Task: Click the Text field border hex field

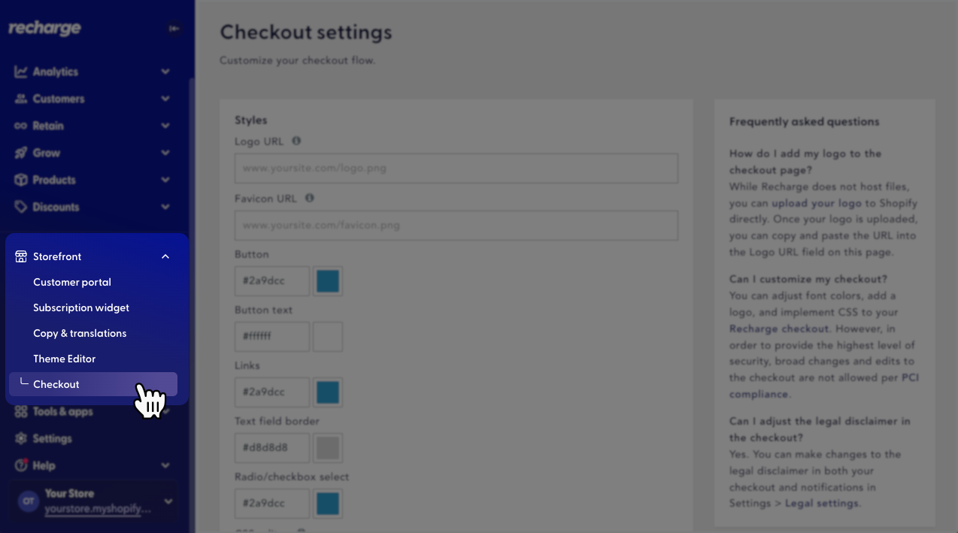Action: [x=272, y=448]
